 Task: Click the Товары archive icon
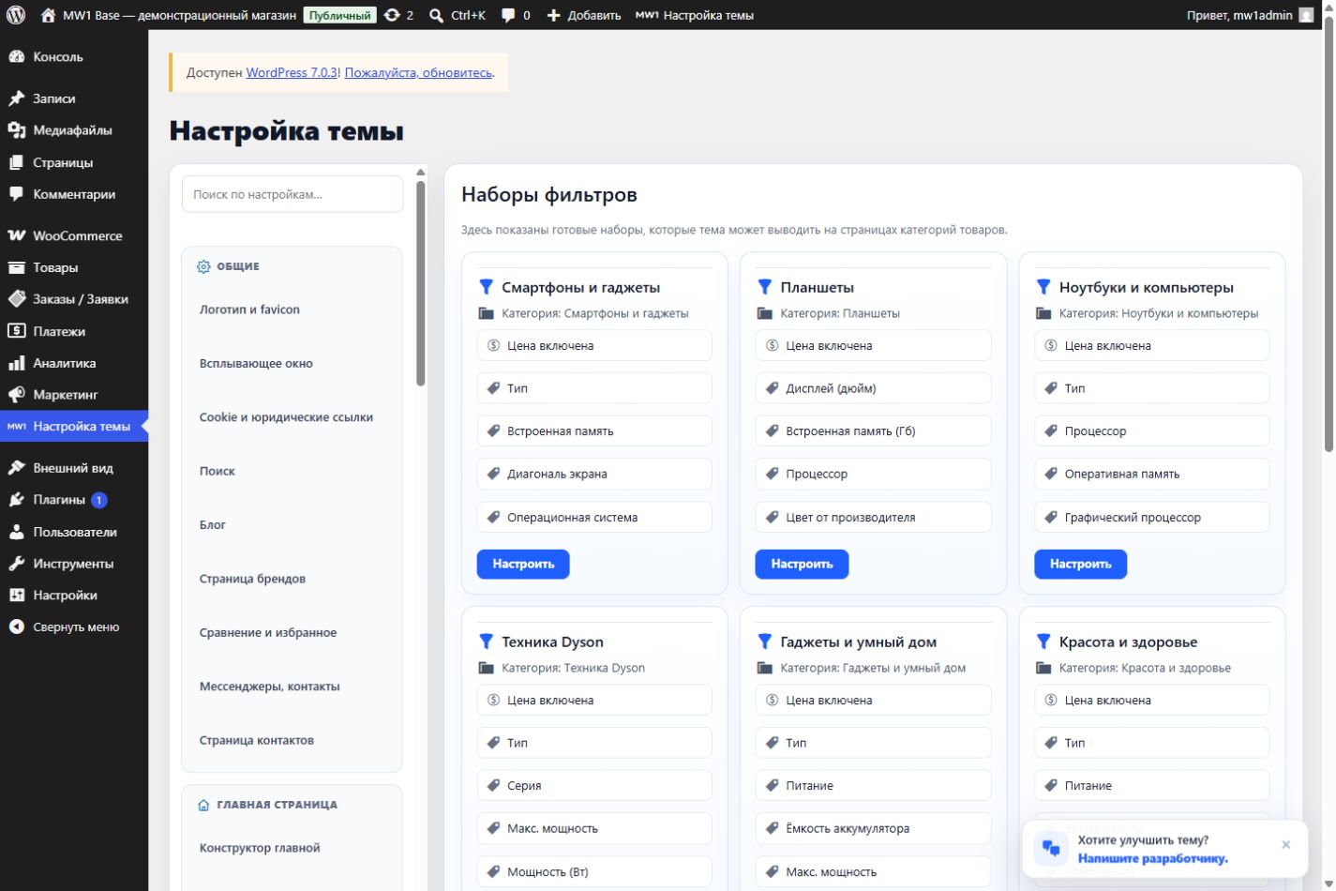point(16,267)
